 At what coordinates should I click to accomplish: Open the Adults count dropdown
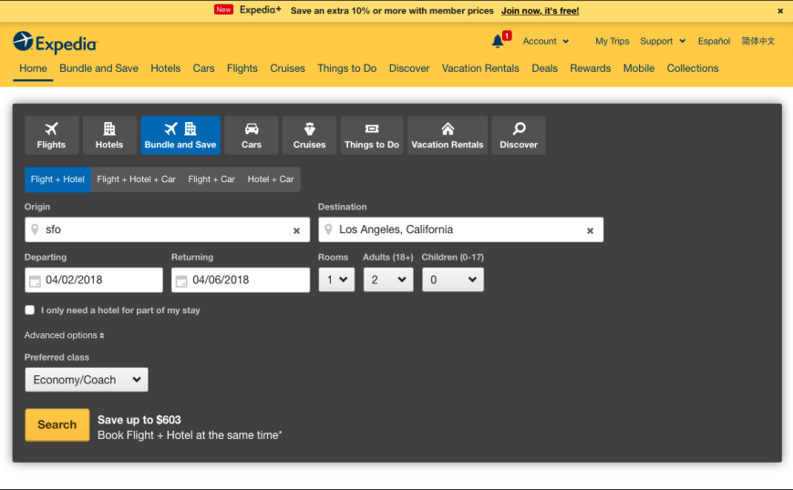(x=388, y=280)
